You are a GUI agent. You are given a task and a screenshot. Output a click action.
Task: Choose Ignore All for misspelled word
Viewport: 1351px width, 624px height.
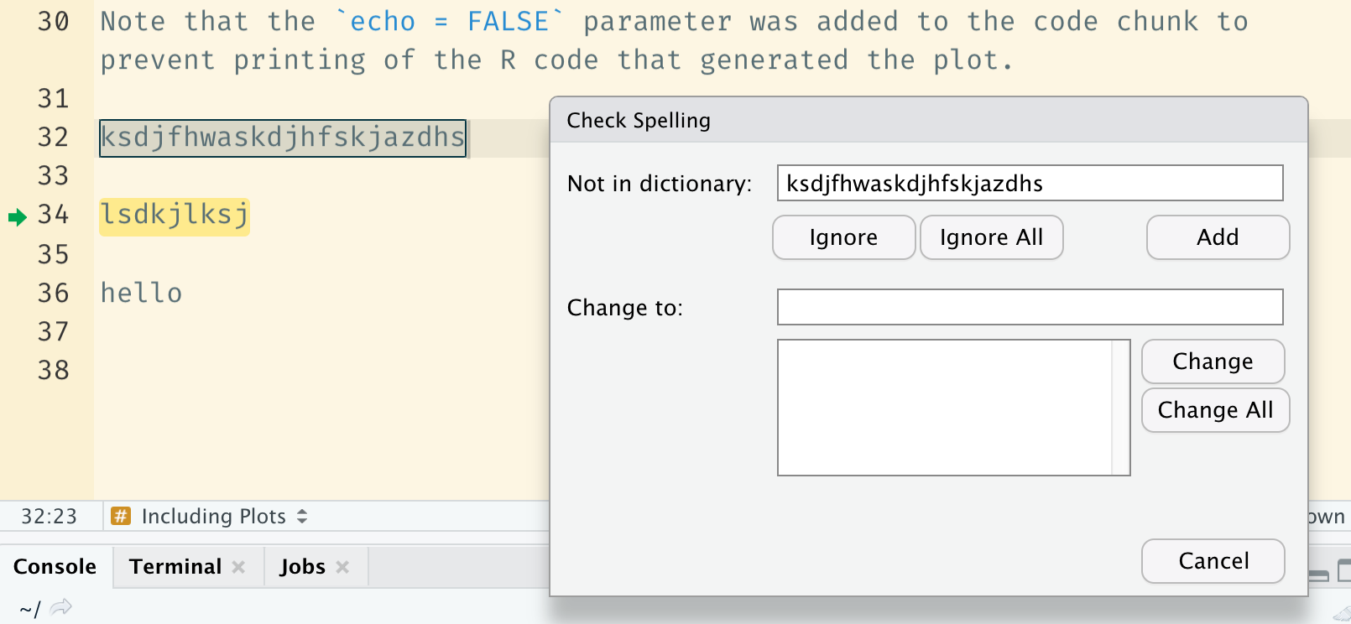[991, 237]
